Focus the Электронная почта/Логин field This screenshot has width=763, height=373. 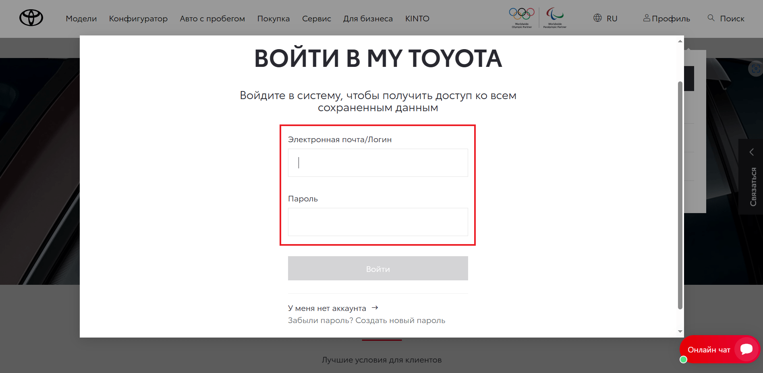(x=378, y=163)
